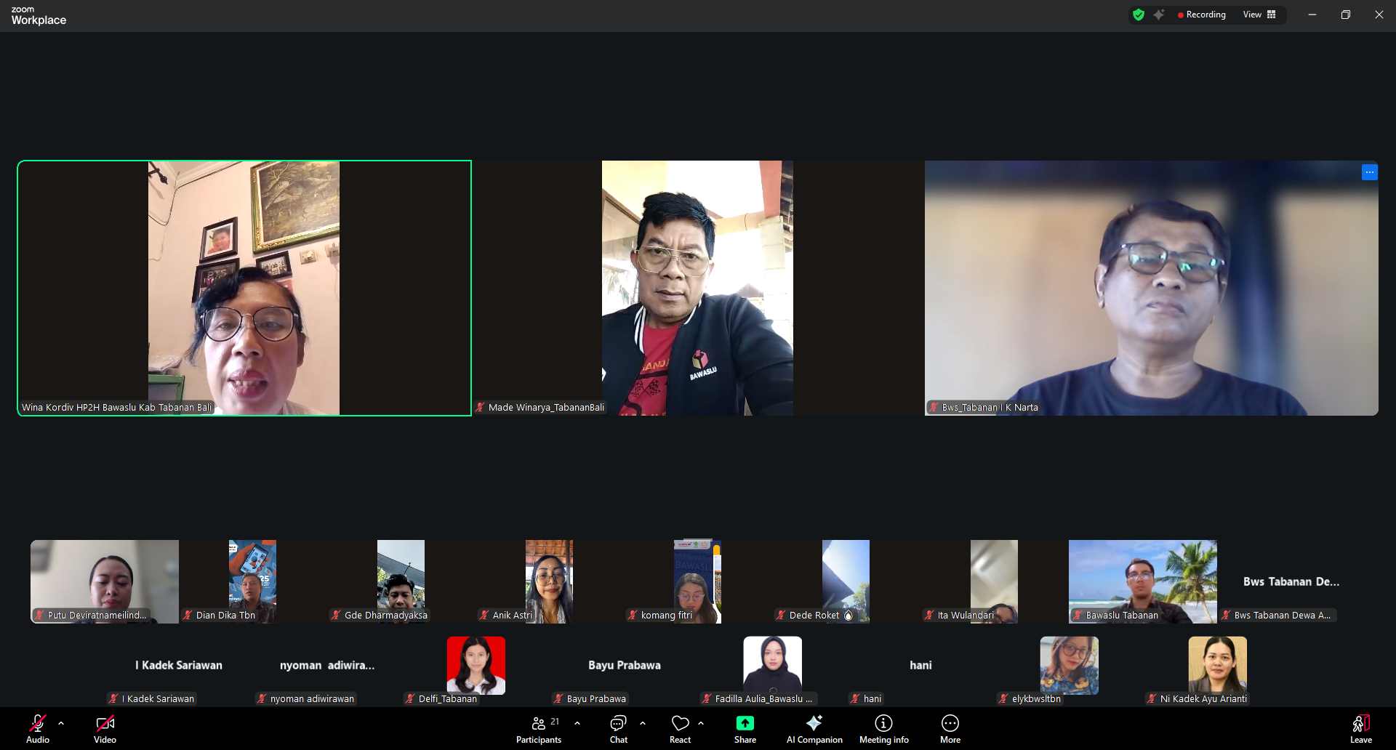Open the More options menu
The height and width of the screenshot is (750, 1396).
click(x=950, y=728)
